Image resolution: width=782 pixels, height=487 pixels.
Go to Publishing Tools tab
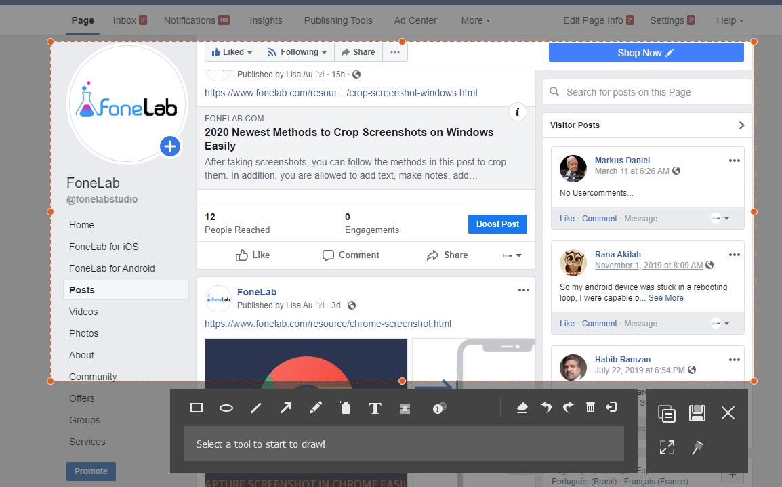click(338, 20)
